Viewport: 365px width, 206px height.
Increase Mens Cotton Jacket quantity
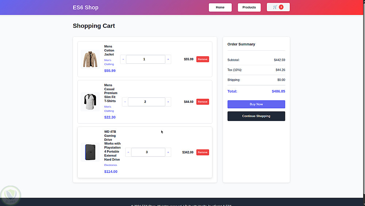coord(168,59)
